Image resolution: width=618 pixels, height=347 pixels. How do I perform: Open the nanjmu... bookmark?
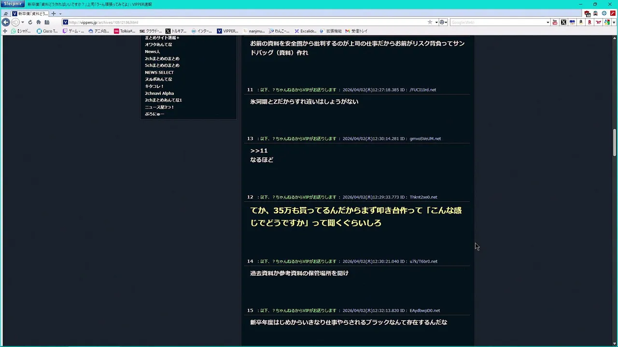[253, 31]
